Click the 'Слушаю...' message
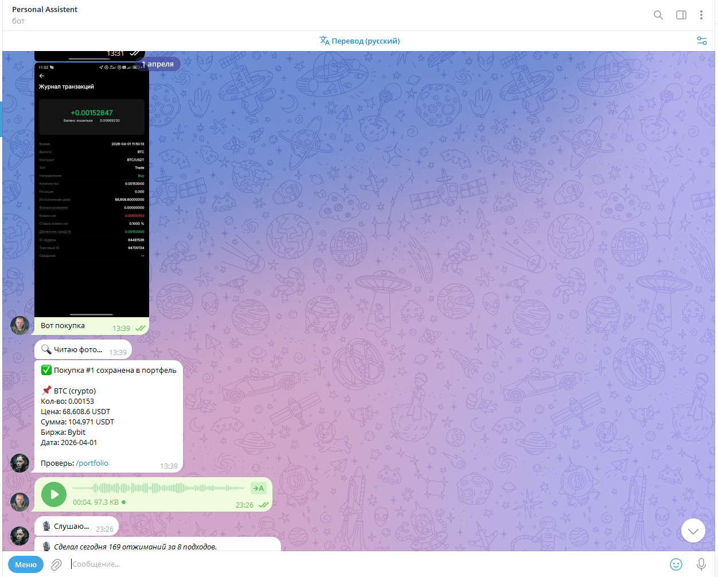 pos(76,527)
